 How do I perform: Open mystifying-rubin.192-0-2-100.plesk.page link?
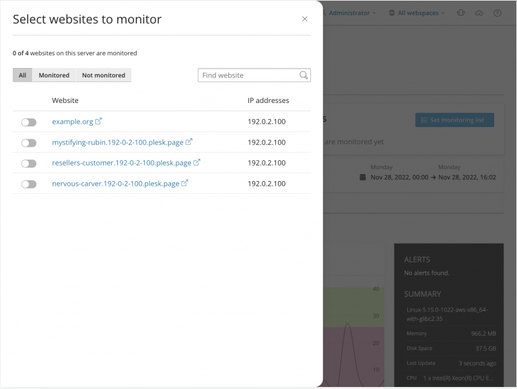[118, 143]
